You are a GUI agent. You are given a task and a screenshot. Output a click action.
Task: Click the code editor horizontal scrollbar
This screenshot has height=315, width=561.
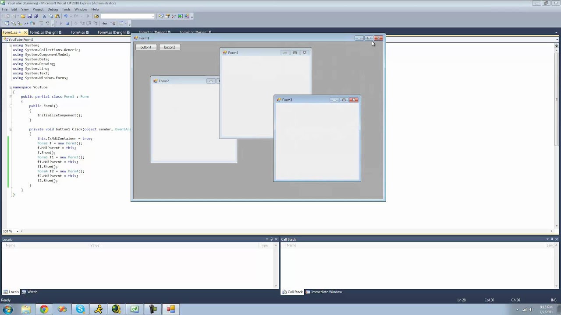click(287, 231)
